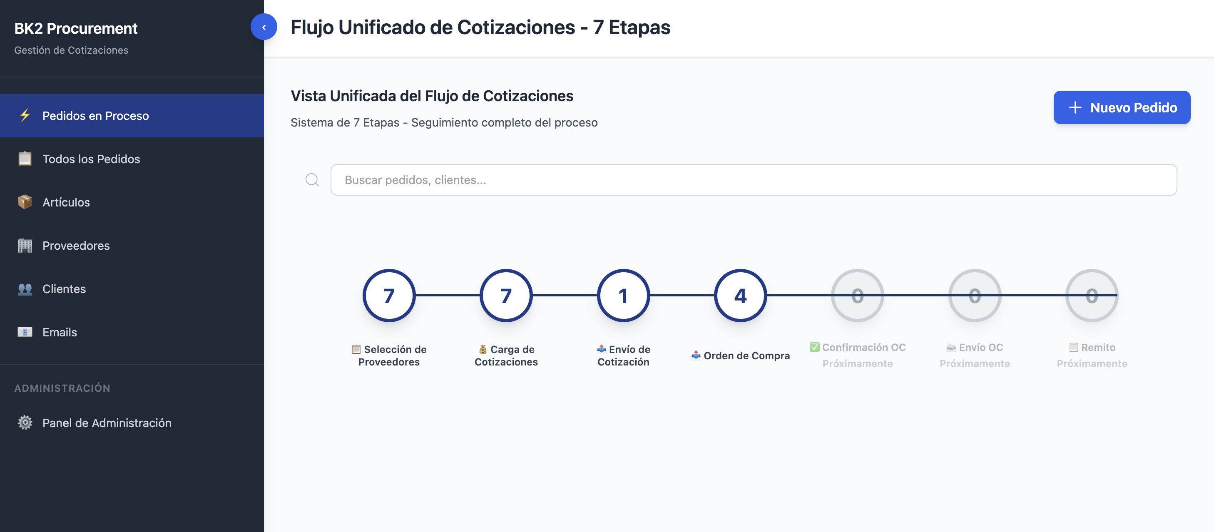Click the building icon for Proveedores
This screenshot has height=532, width=1214.
pyautogui.click(x=25, y=246)
